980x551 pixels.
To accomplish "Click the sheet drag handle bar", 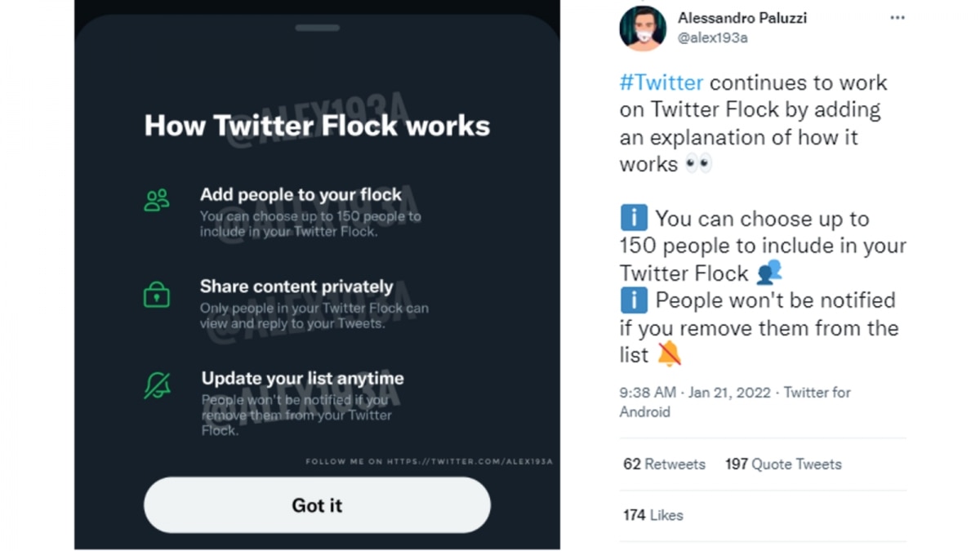I will click(x=317, y=28).
